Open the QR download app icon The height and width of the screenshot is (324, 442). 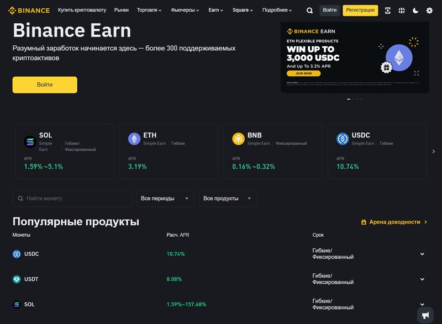(388, 10)
